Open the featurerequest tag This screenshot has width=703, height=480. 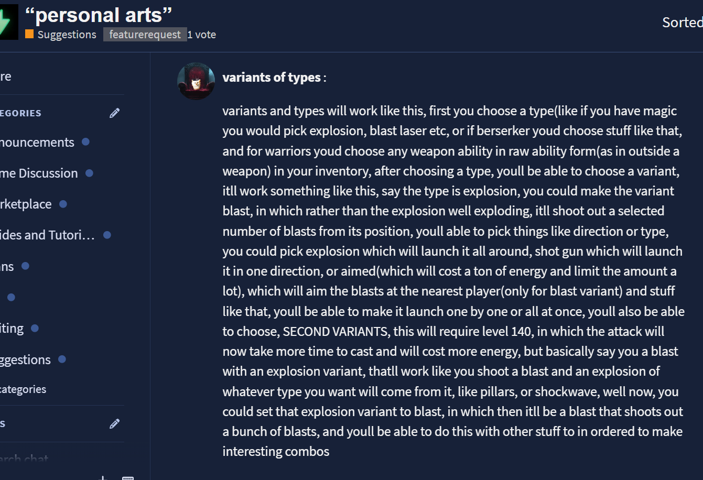coord(145,35)
